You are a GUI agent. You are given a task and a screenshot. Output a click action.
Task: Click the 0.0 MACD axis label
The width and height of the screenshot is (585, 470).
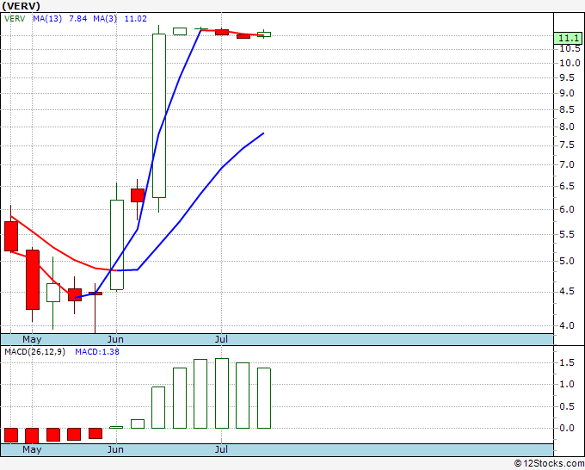567,428
